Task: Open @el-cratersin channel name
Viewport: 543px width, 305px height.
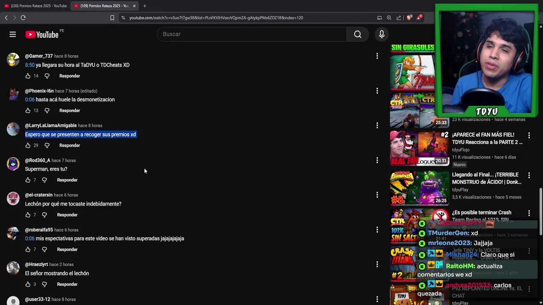Action: [39, 195]
